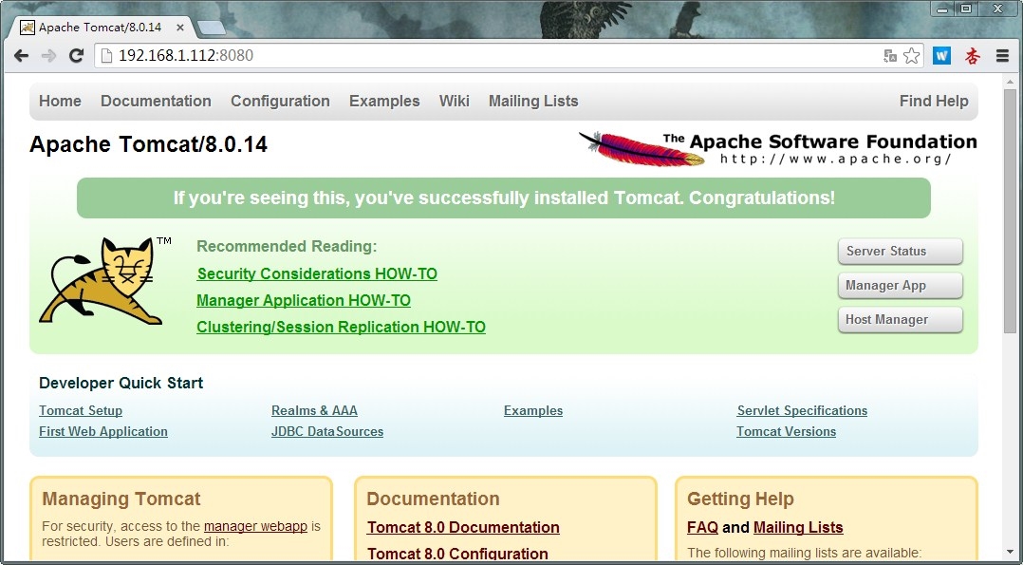Viewport: 1023px width, 565px height.
Task: Click the Managing Tomcat heading
Action: point(121,499)
